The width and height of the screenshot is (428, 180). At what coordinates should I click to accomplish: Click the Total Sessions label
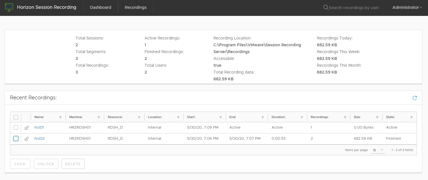pos(90,38)
